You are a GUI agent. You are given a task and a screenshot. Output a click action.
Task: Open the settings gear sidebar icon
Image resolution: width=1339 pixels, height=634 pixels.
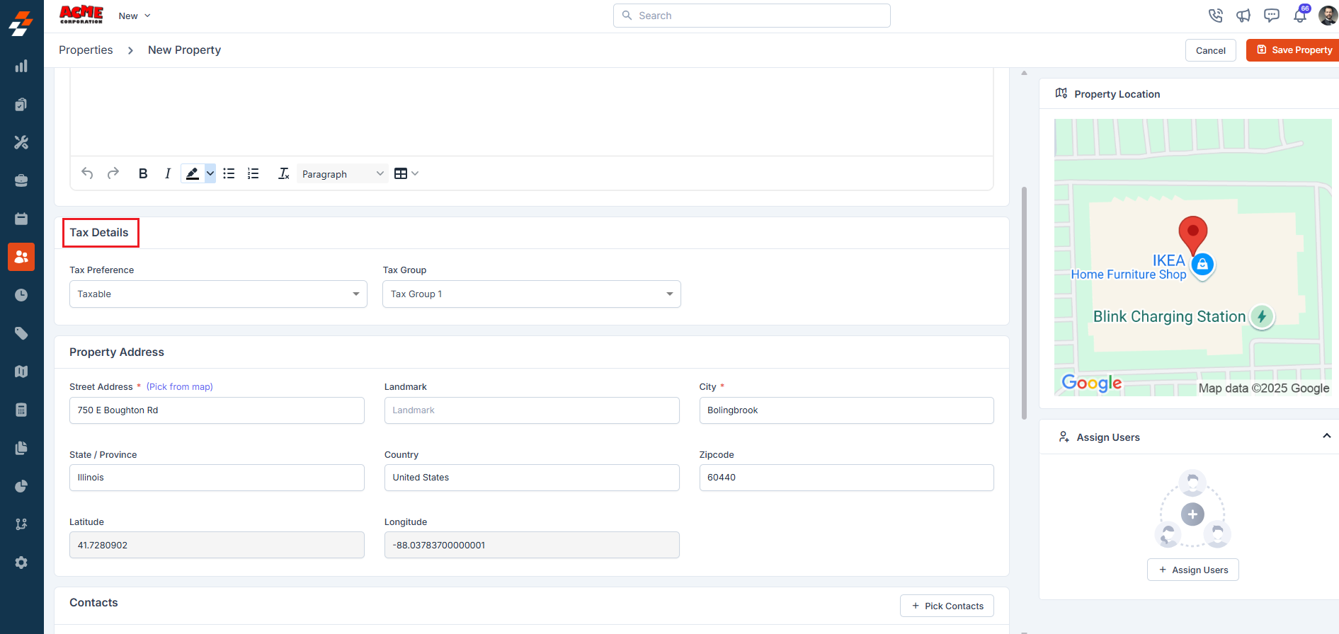click(x=21, y=563)
